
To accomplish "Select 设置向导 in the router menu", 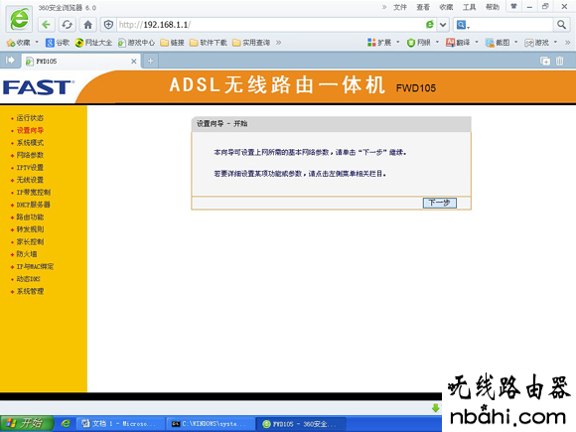I will point(30,130).
